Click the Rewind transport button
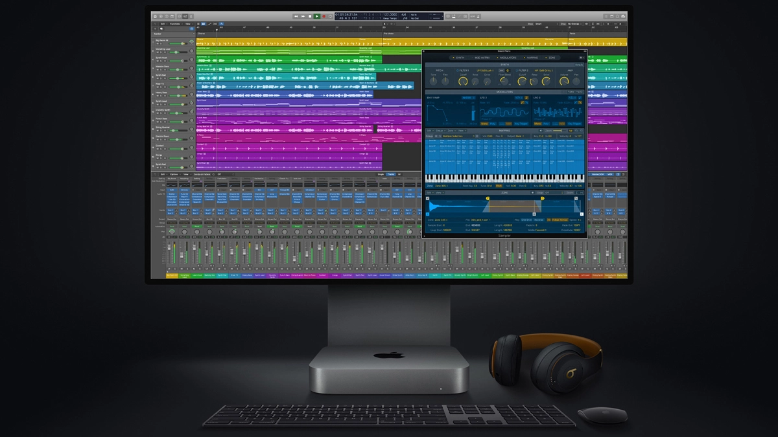 (296, 16)
